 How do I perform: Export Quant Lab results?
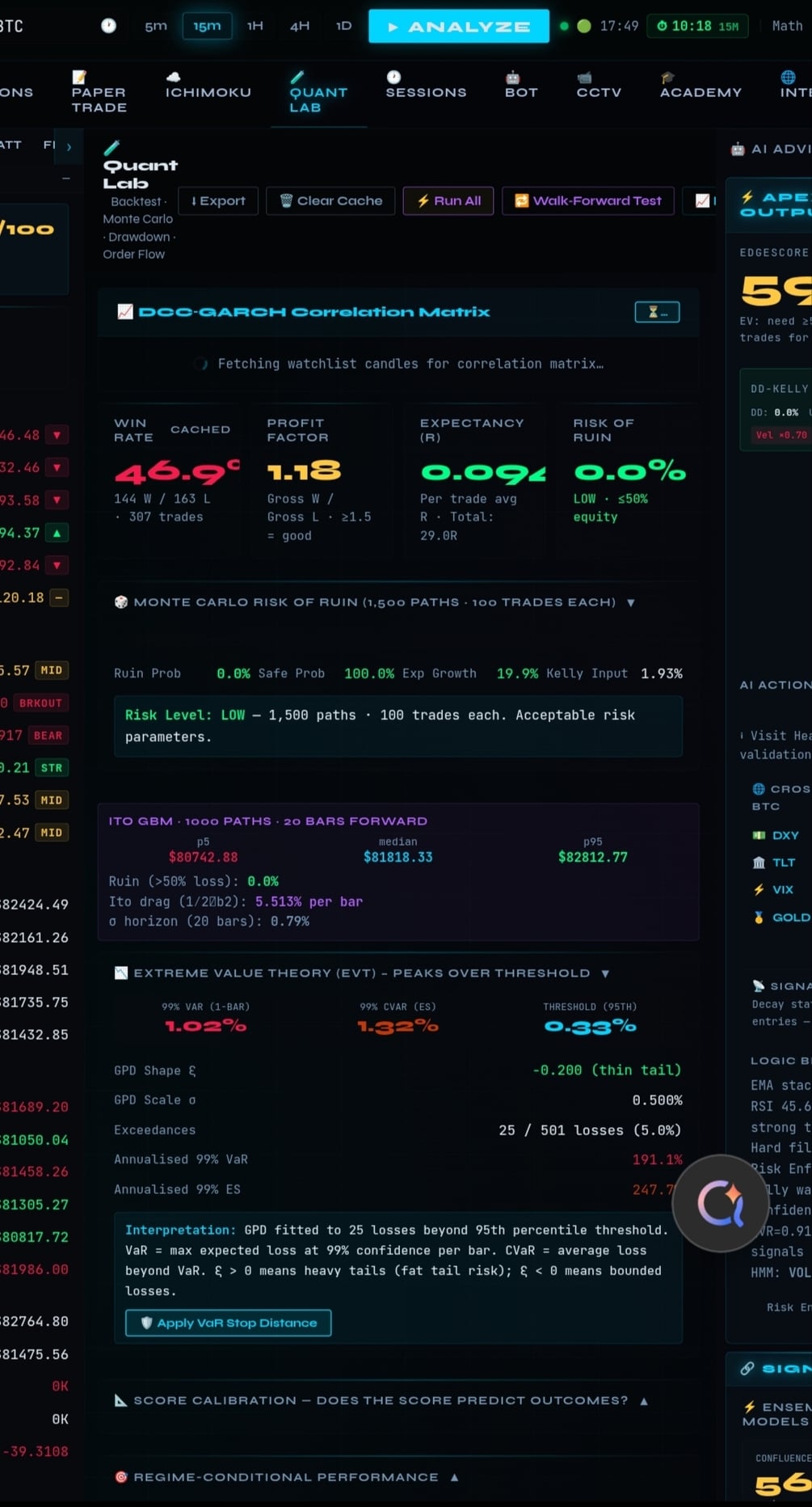point(218,201)
